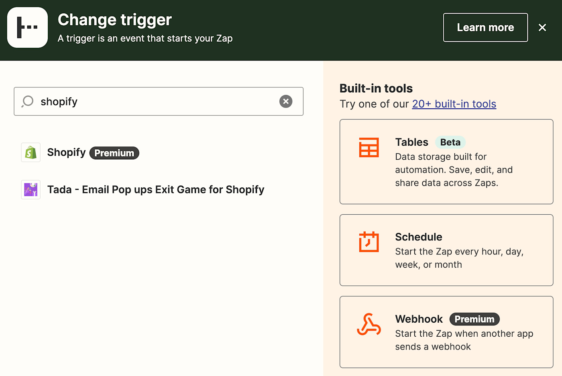
Task: Click the Change trigger heading
Action: click(x=115, y=20)
